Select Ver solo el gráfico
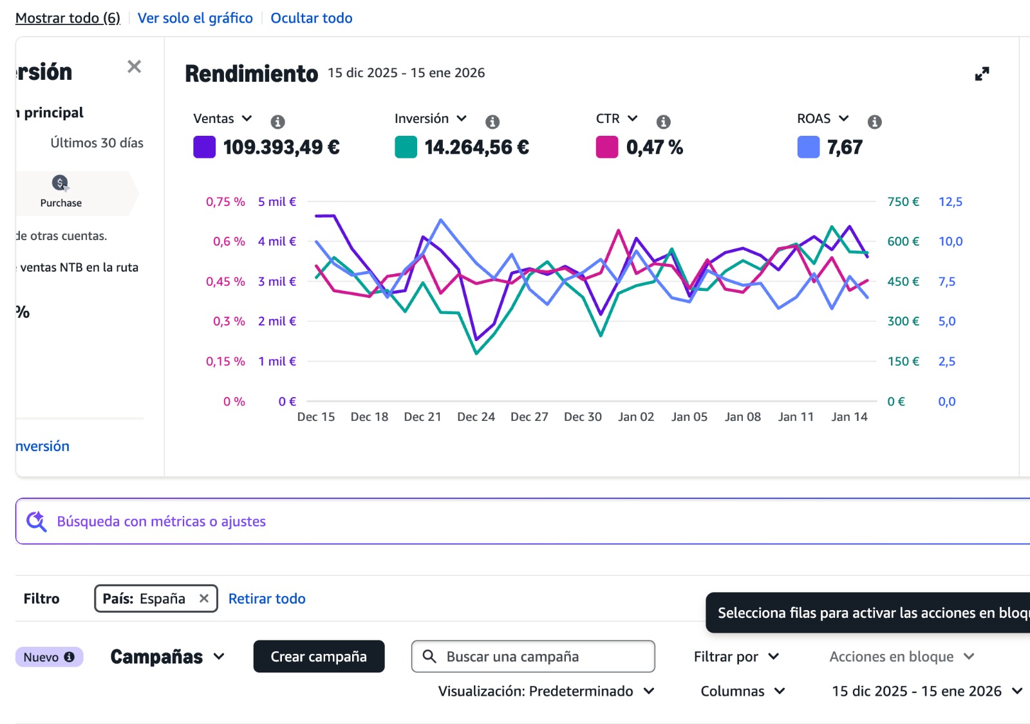Viewport: 1030px width, 724px height. pyautogui.click(x=195, y=18)
